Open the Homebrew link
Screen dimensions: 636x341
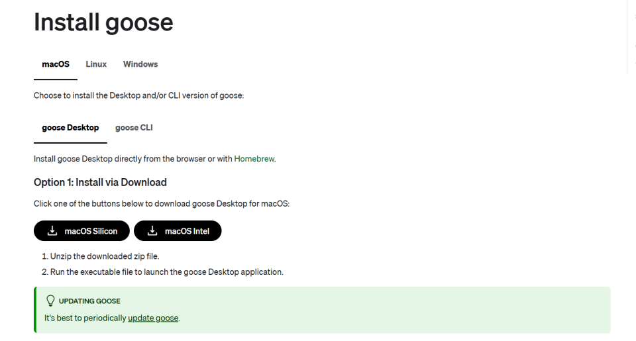pos(254,159)
